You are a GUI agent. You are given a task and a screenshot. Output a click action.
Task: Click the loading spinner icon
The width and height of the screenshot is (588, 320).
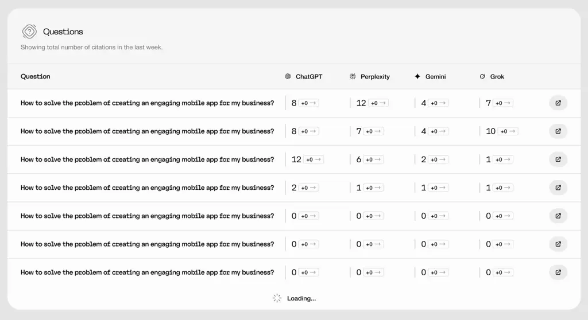(277, 298)
